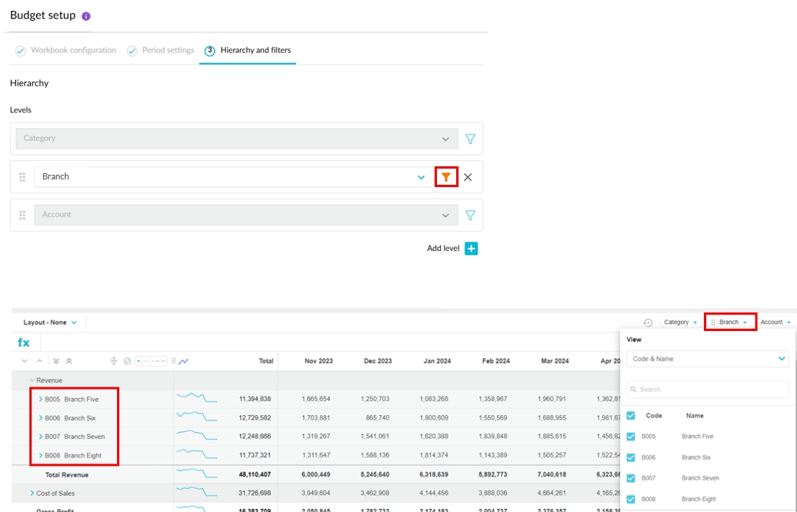Click the history reset icon beside Category
This screenshot has width=797, height=512.
point(648,323)
